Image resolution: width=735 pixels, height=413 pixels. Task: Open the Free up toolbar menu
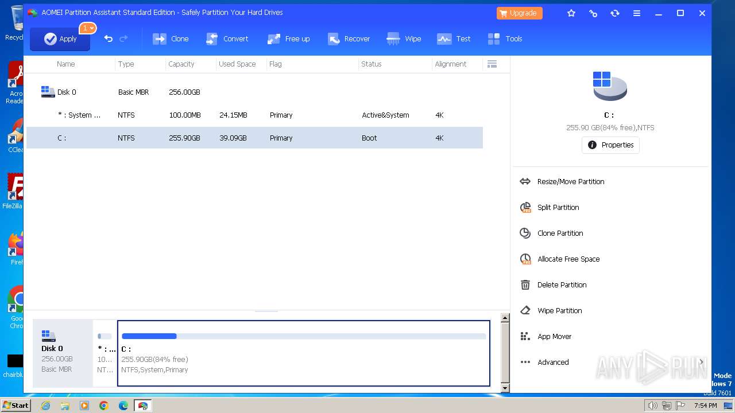(x=288, y=38)
